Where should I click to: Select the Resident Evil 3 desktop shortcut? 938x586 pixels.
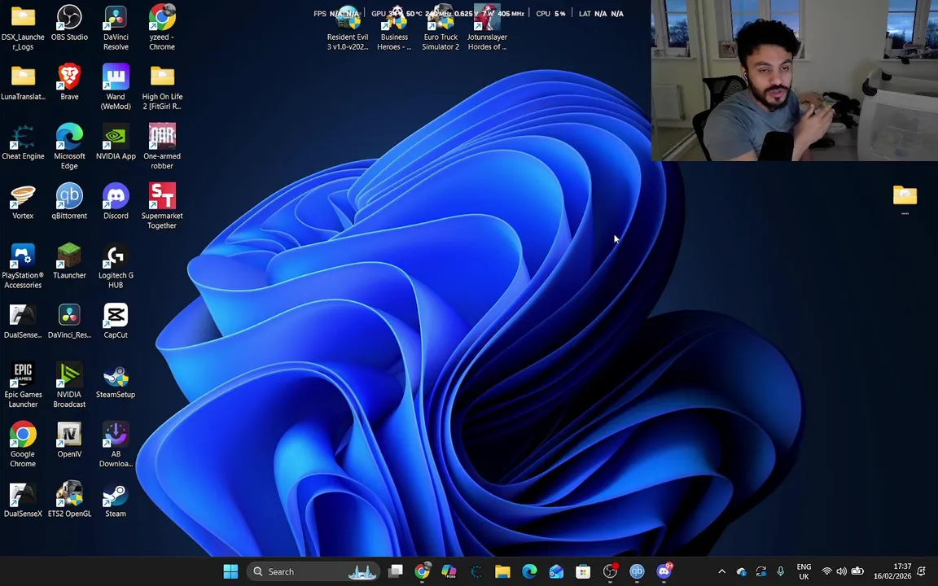click(x=348, y=28)
